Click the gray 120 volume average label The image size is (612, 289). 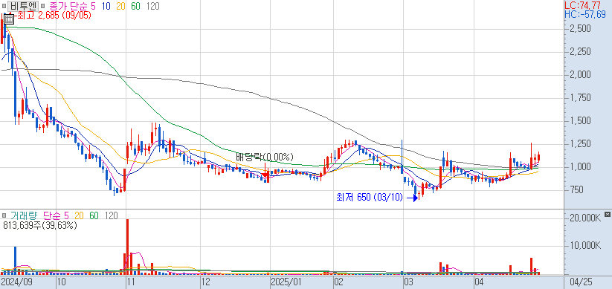[111, 215]
